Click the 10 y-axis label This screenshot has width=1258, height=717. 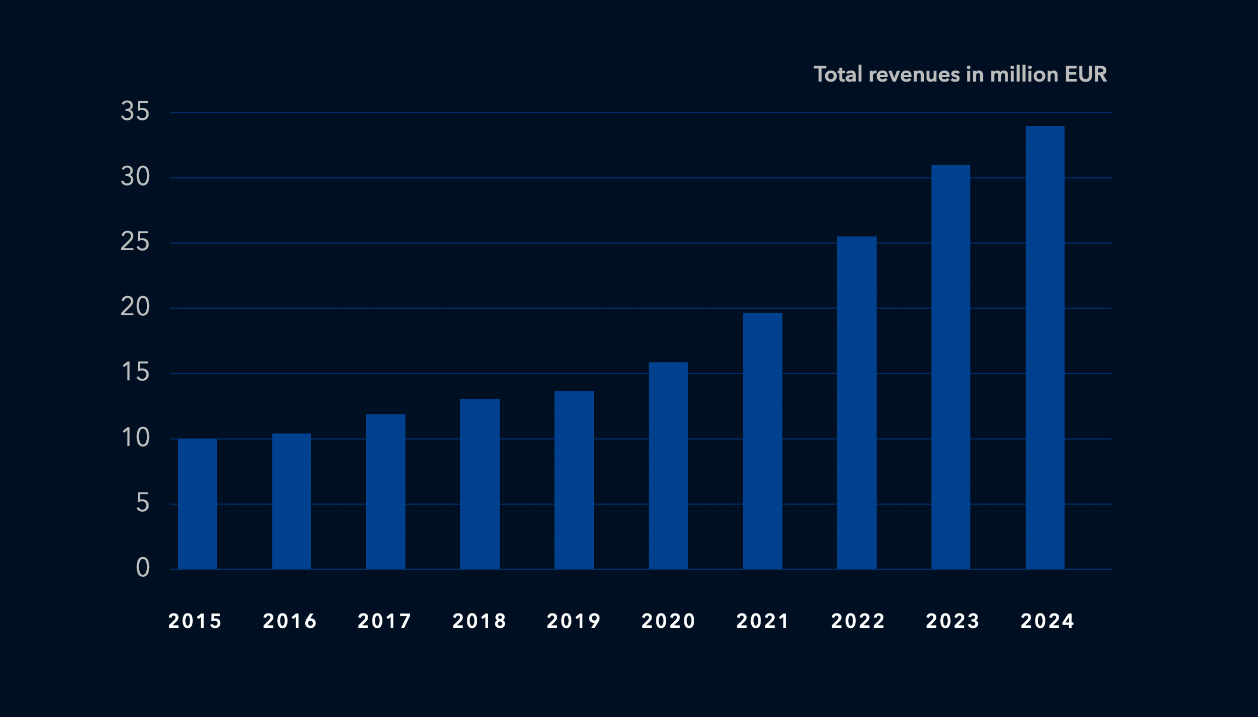point(135,438)
